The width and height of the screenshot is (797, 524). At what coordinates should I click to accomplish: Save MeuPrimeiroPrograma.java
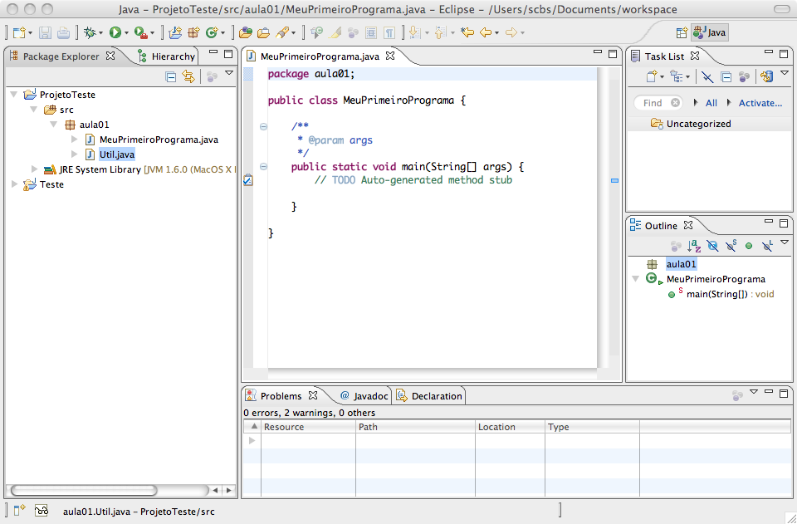point(46,31)
